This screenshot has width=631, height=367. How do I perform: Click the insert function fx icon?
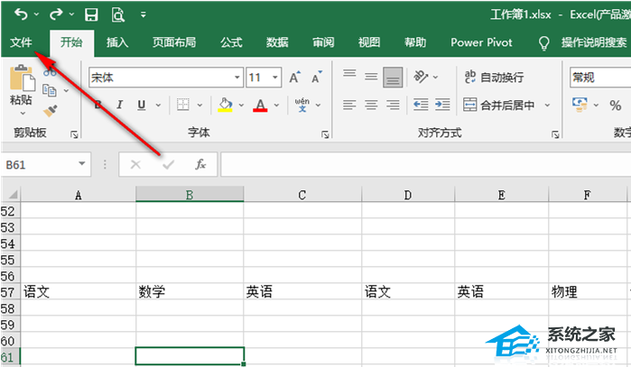click(x=200, y=164)
